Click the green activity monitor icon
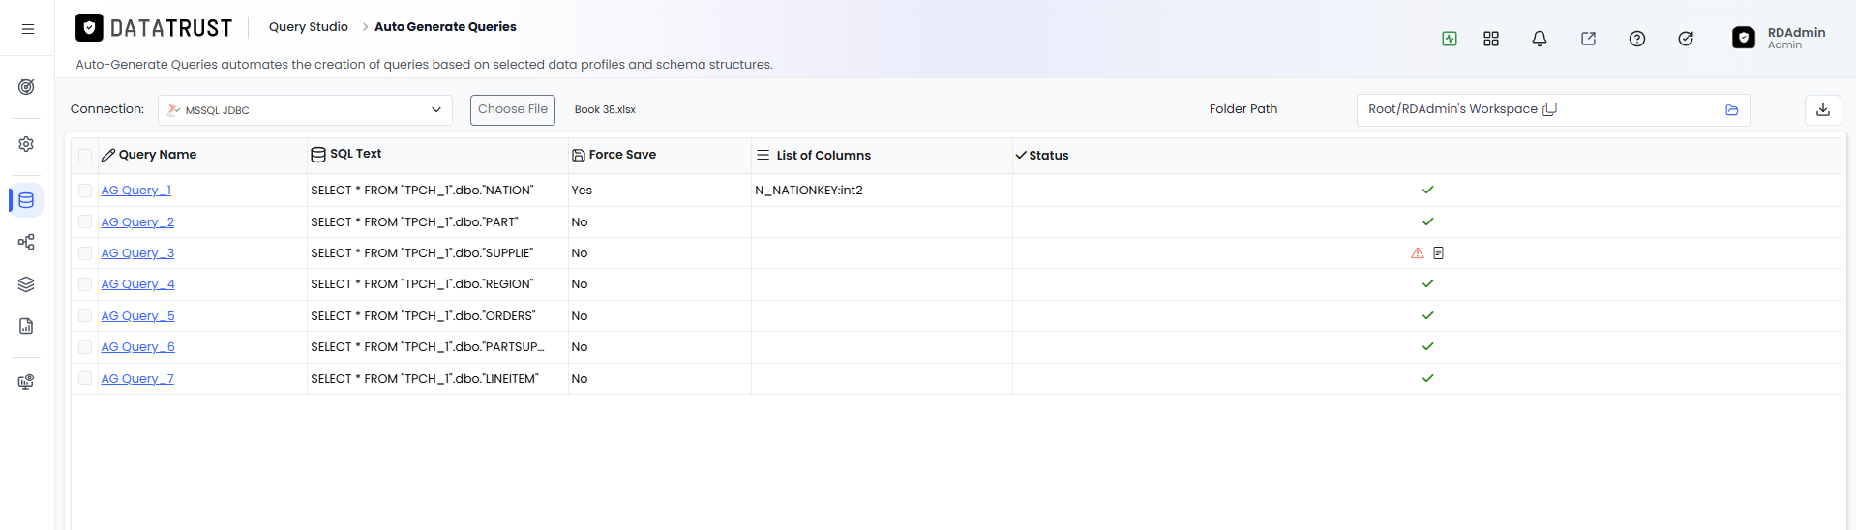1856x530 pixels. tap(1450, 39)
